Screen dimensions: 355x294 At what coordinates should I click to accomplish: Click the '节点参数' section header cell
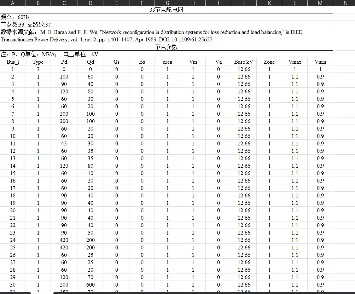tap(167, 47)
